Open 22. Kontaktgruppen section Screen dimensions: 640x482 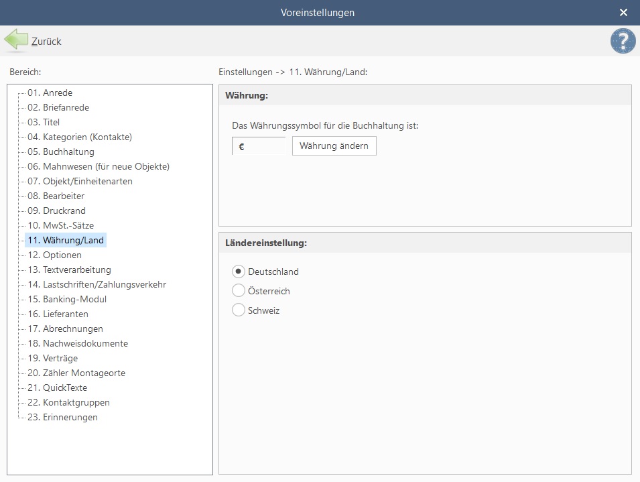(68, 402)
